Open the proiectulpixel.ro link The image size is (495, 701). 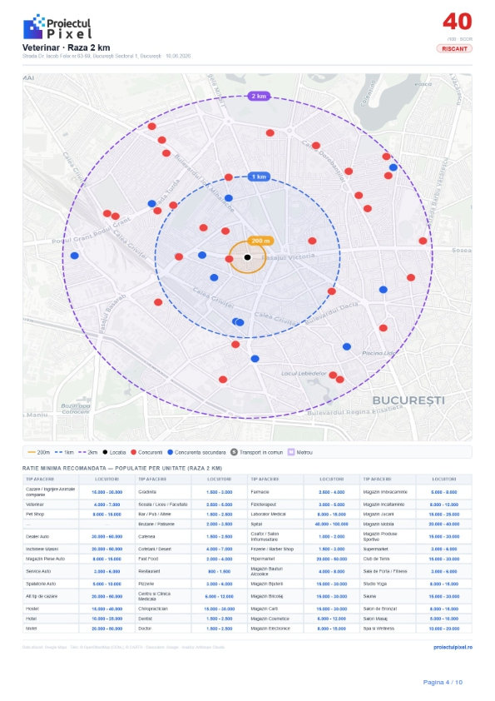point(453,647)
